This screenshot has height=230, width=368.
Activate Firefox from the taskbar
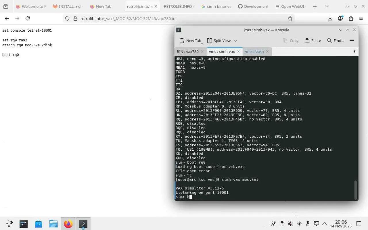click(68, 224)
